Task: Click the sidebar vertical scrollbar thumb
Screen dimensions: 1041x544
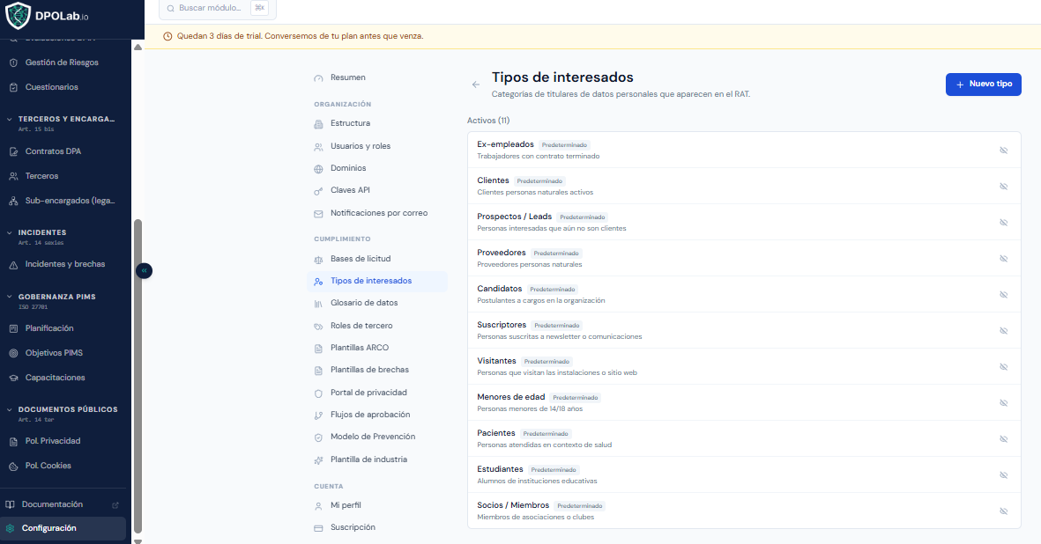Action: (x=138, y=376)
